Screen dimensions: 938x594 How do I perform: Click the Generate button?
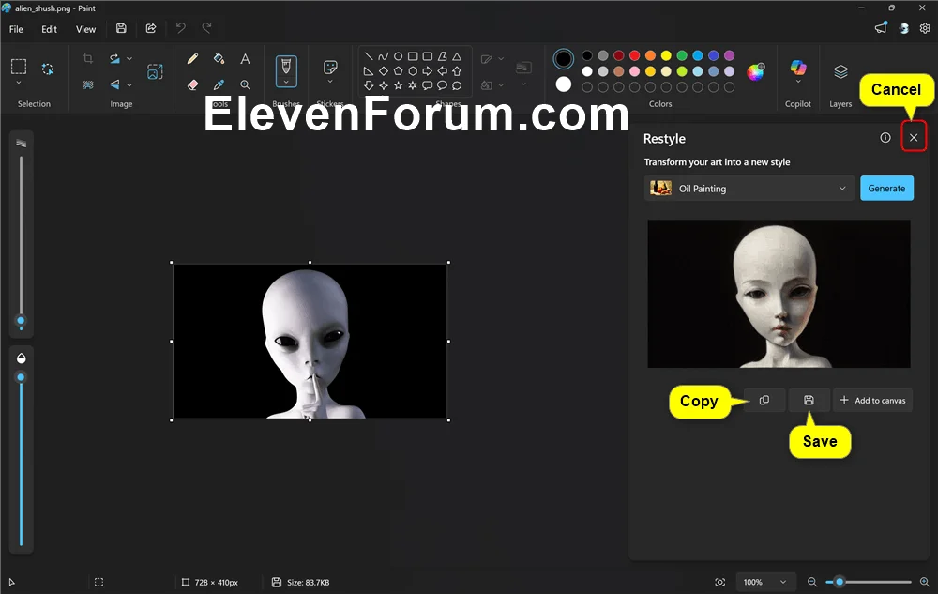pos(886,189)
